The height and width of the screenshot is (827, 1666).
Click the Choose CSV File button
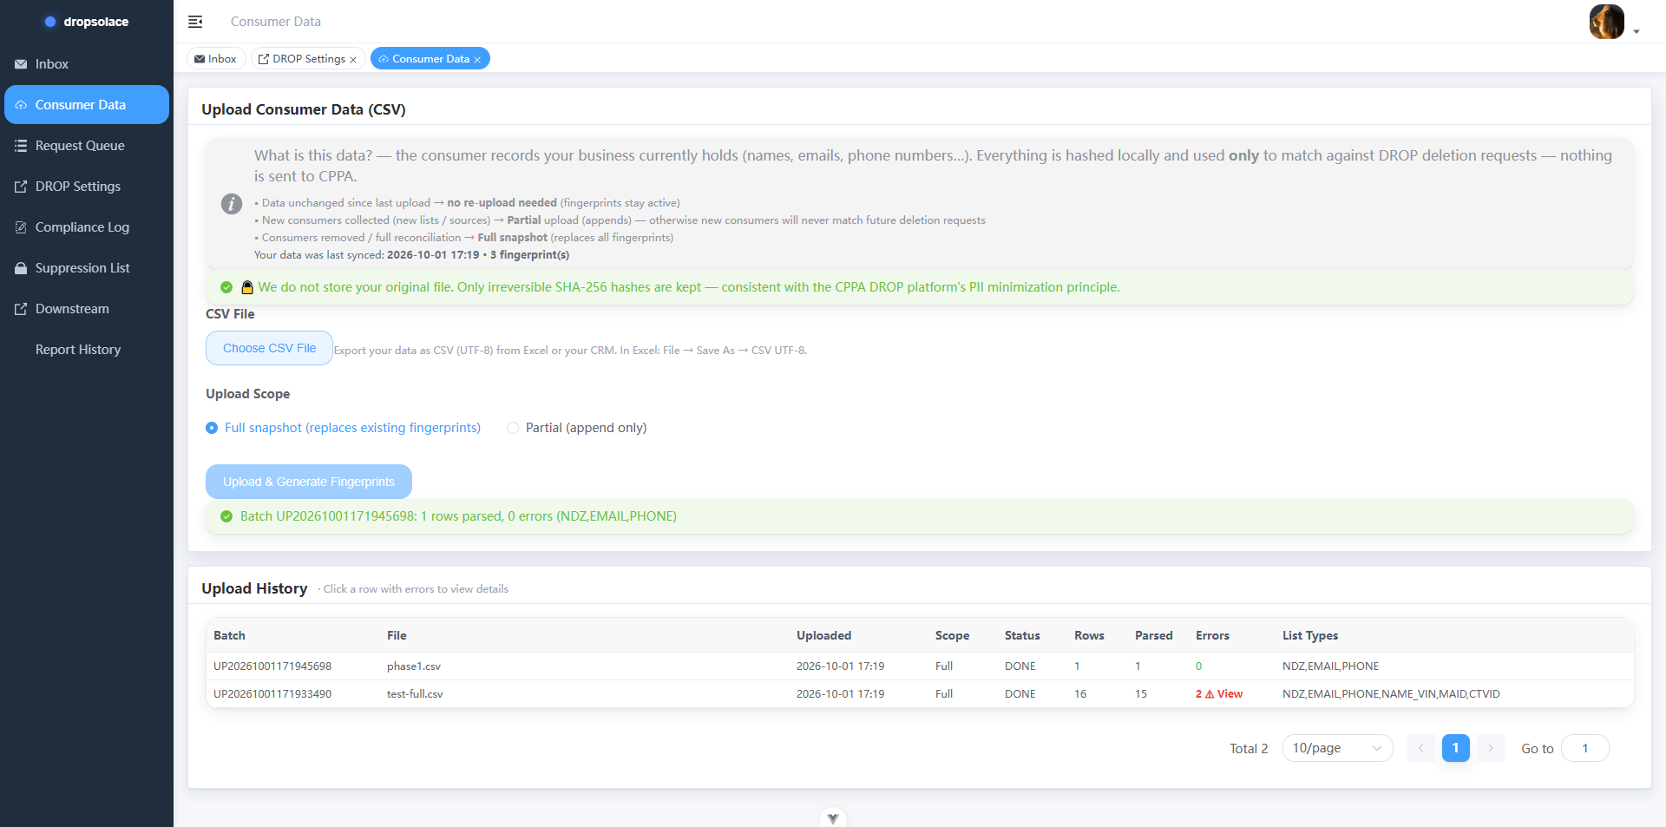click(269, 348)
